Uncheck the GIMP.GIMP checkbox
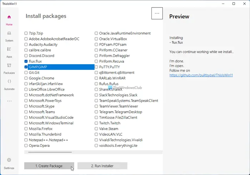This screenshot has height=175, width=250. point(26,67)
